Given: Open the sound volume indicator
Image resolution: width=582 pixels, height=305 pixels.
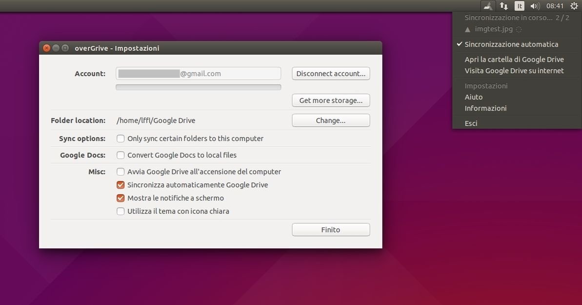Looking at the screenshot, I should 535,6.
